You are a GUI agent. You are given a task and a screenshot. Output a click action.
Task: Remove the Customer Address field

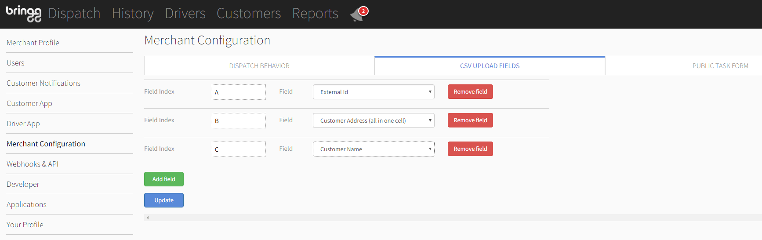(x=470, y=120)
